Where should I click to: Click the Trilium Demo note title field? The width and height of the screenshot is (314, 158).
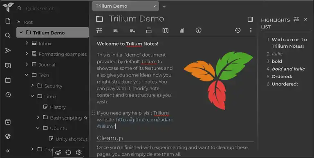pos(137,19)
